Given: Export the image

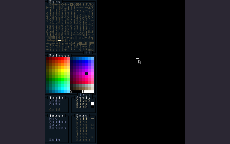Looking at the screenshot, I should (58, 128).
